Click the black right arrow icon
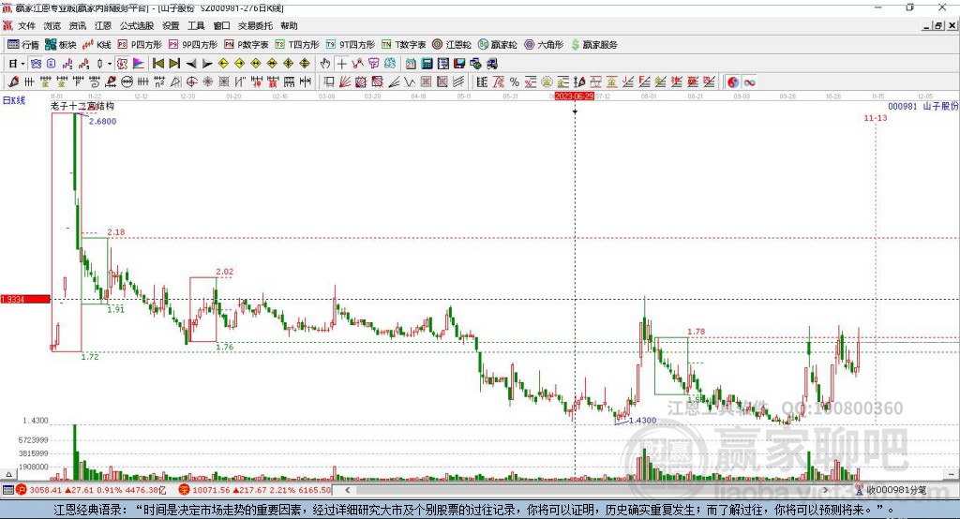960x519 pixels. point(207,64)
